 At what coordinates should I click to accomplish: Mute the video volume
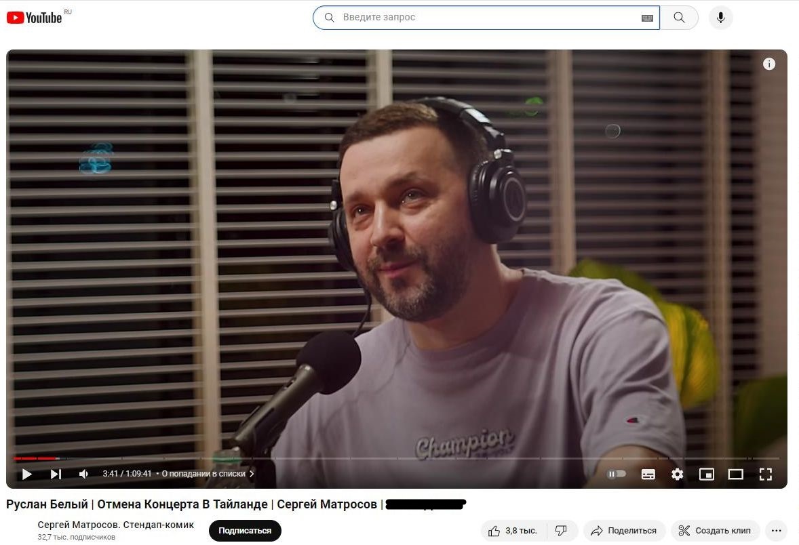click(x=83, y=474)
